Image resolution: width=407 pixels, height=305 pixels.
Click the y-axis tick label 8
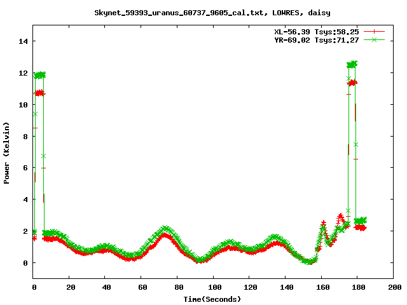pyautogui.click(x=25, y=136)
